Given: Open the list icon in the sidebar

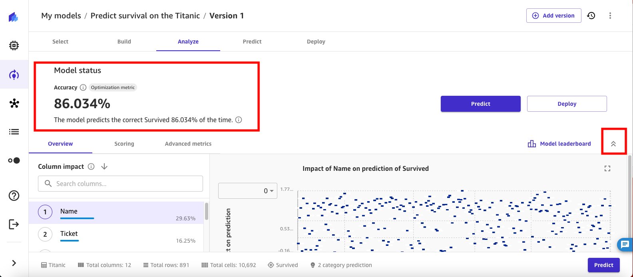Looking at the screenshot, I should (x=14, y=132).
